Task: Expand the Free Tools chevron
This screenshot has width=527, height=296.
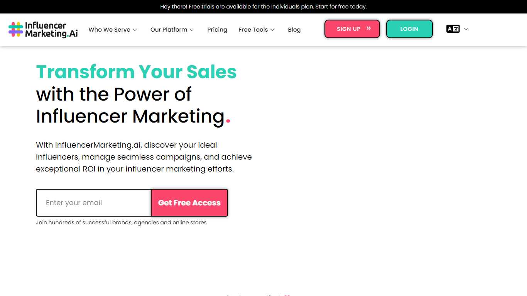Action: [272, 30]
